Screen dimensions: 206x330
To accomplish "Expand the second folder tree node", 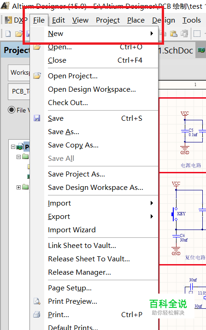I will [18, 187].
